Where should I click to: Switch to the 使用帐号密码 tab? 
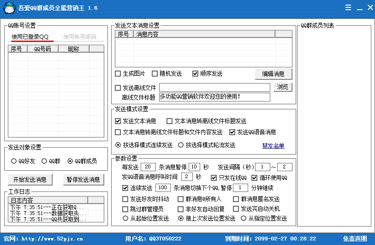click(x=80, y=37)
